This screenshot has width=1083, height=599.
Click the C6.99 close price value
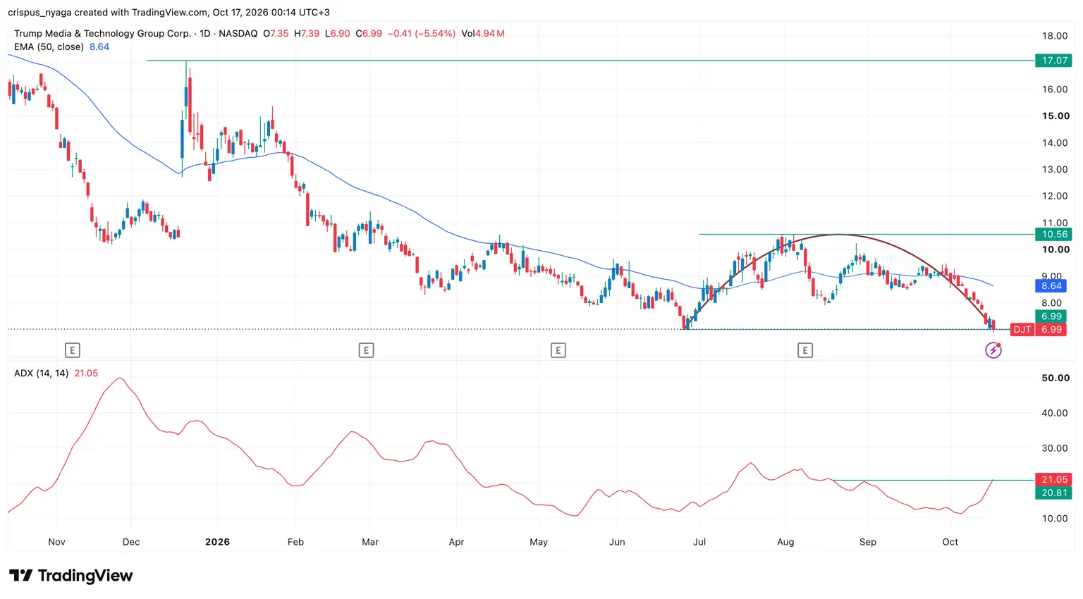coord(369,33)
